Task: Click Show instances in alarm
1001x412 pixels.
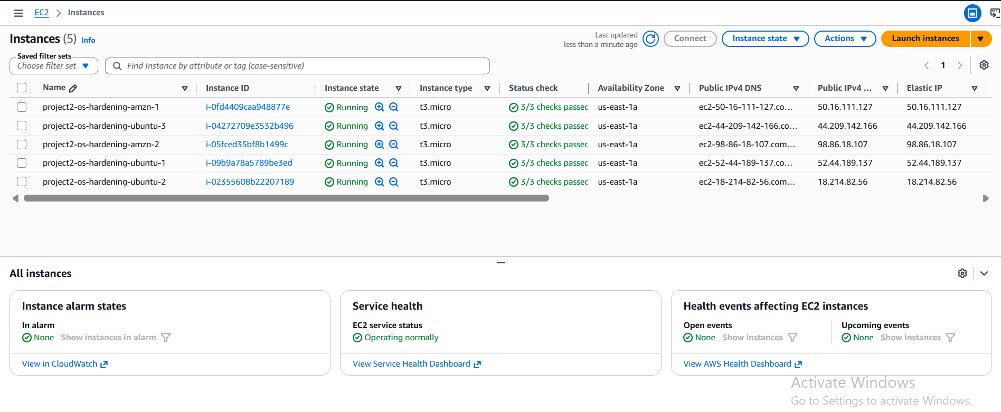Action: coord(109,338)
